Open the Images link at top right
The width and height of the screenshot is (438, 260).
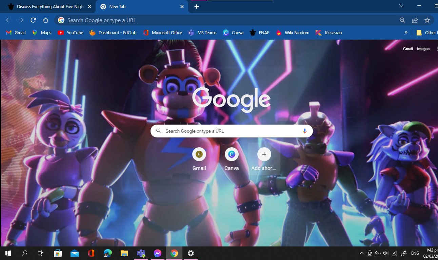coord(423,49)
